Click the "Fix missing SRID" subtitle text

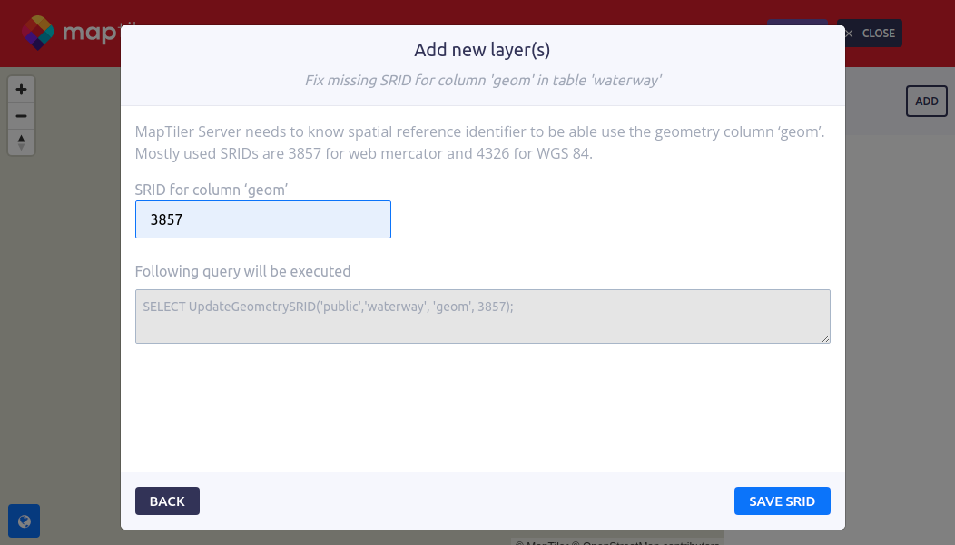click(x=482, y=81)
